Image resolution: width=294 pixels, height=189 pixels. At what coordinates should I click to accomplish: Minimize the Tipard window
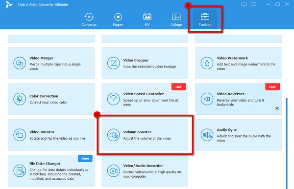[269, 4]
